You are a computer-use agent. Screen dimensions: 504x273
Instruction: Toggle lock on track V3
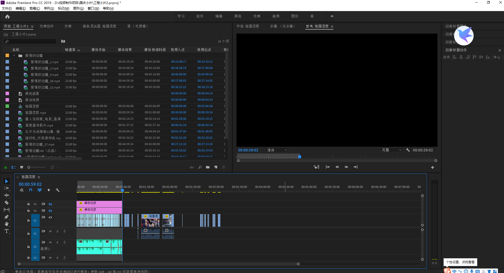point(28,204)
